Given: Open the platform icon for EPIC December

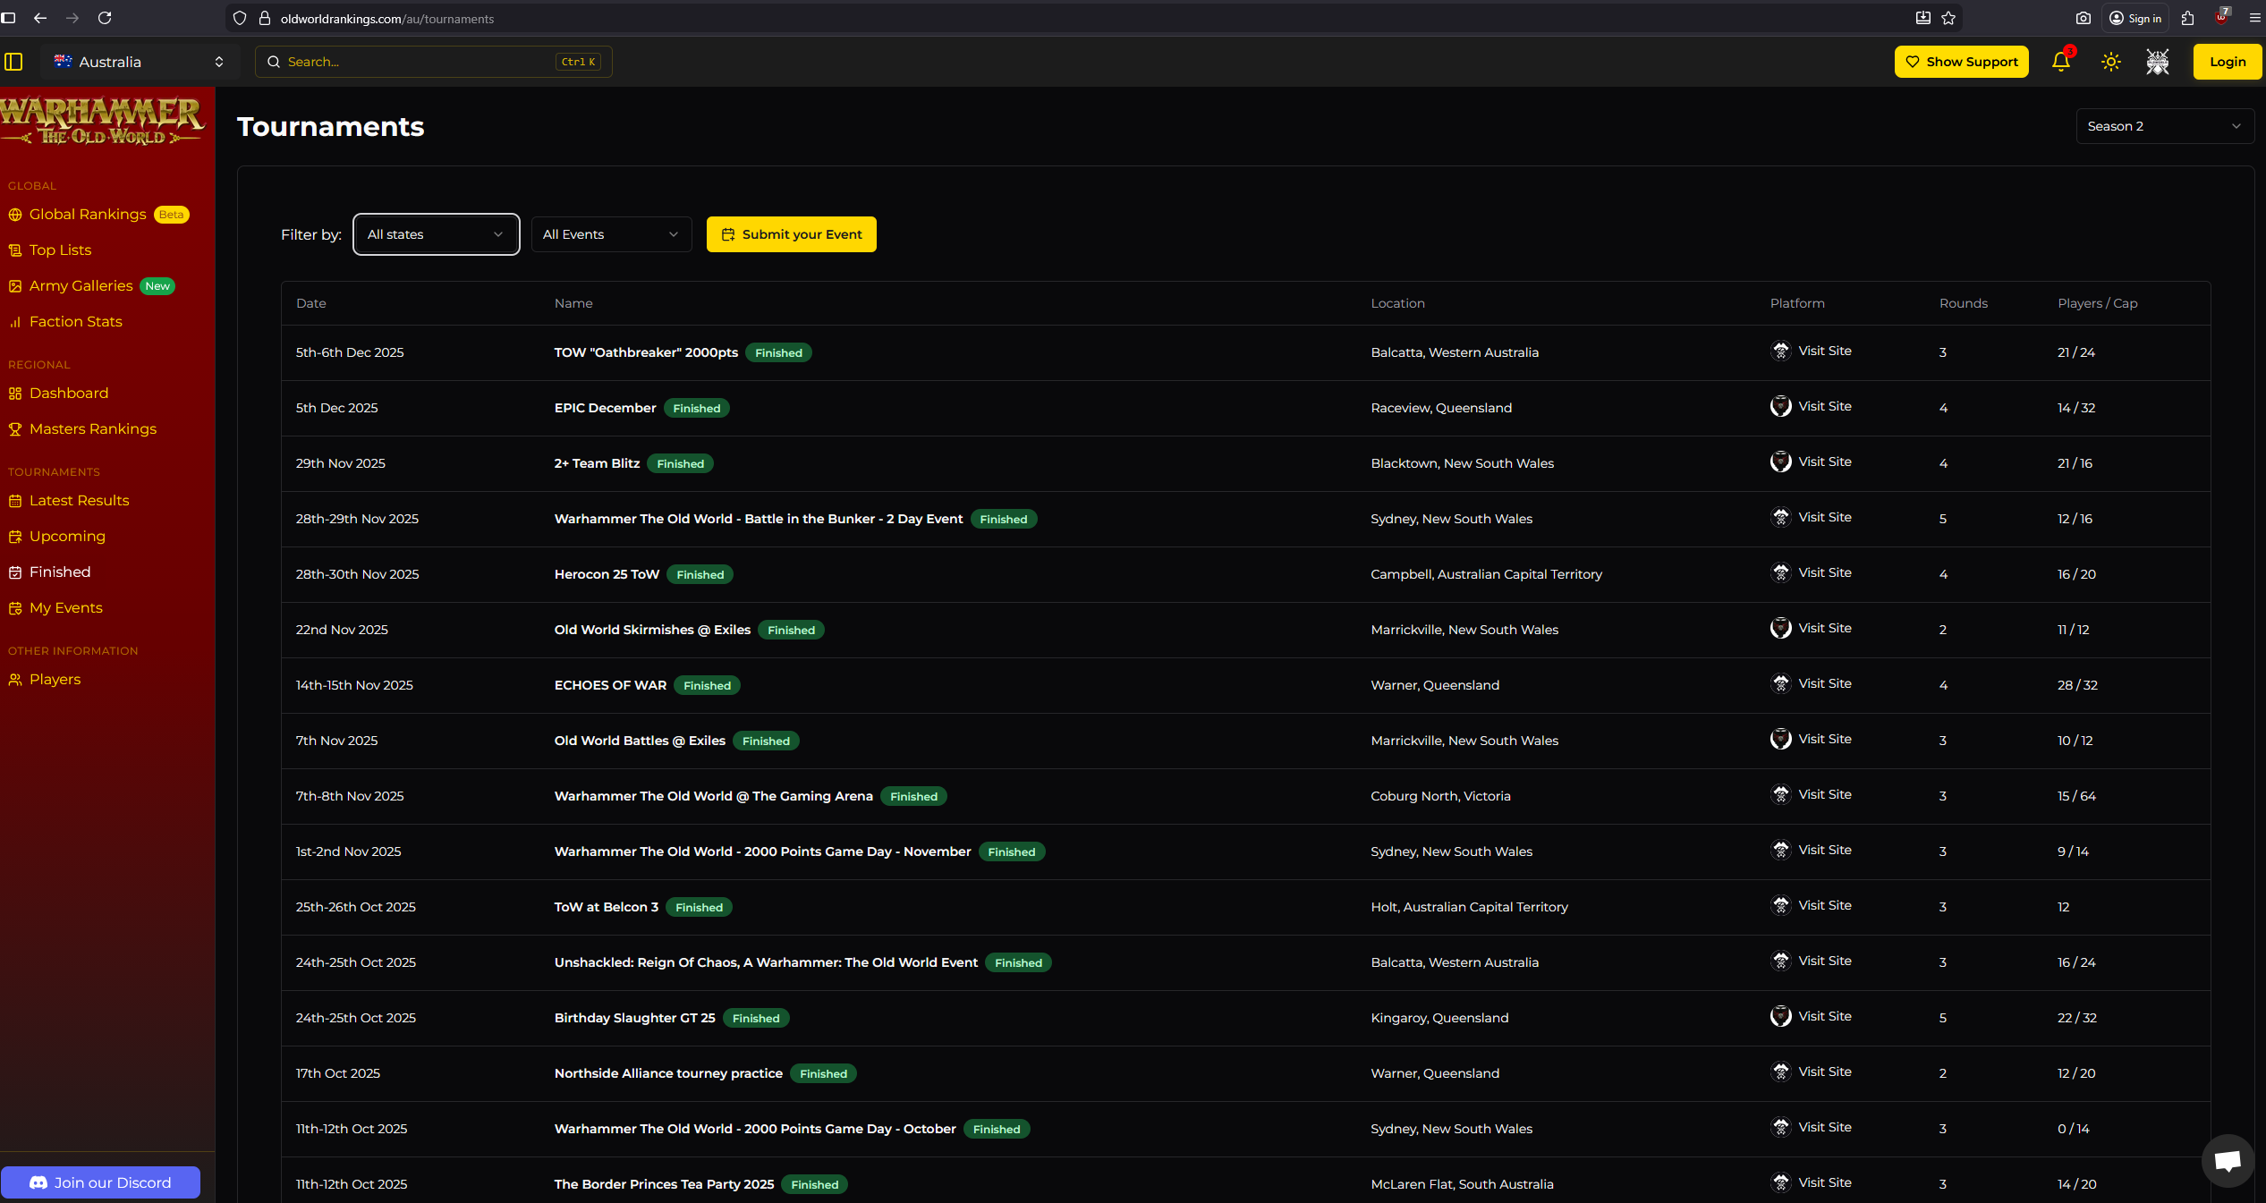Looking at the screenshot, I should click(1780, 406).
